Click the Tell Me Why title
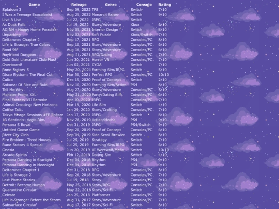This screenshot has width=279, height=209. 13,90
